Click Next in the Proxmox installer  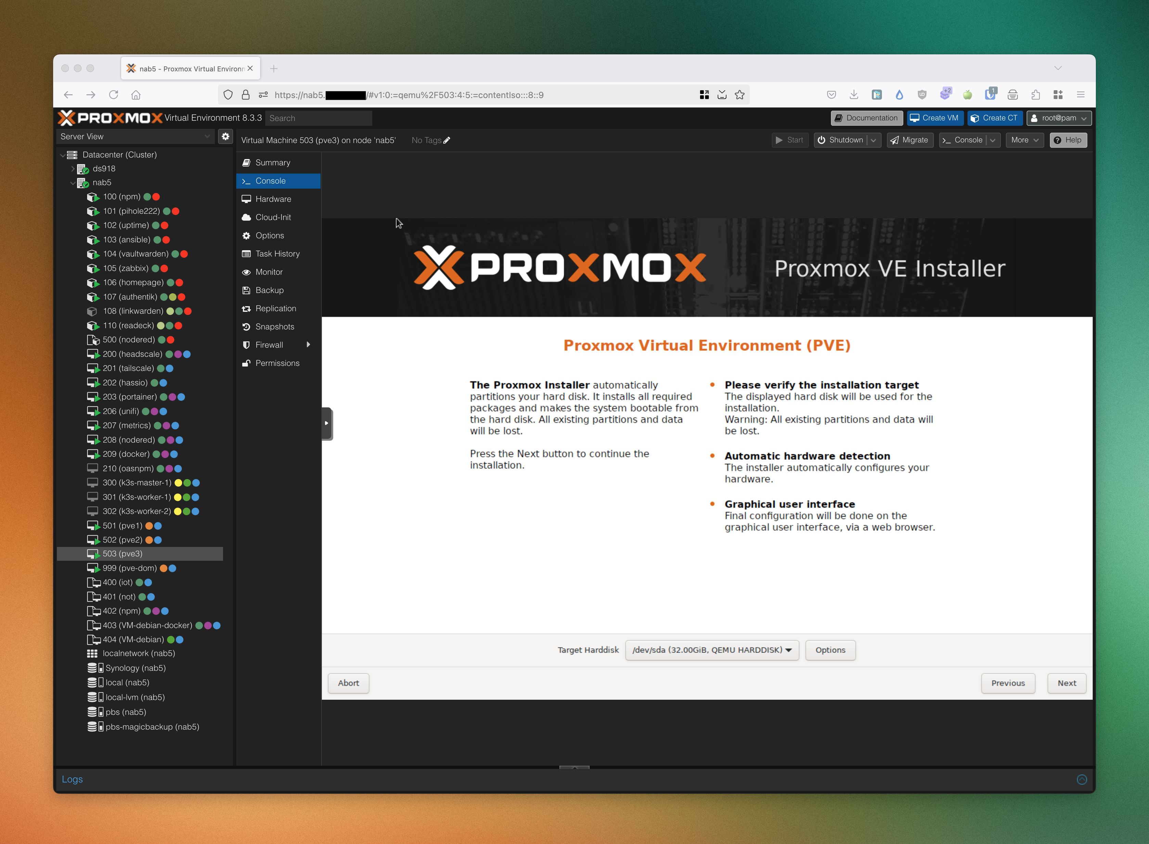pyautogui.click(x=1067, y=683)
